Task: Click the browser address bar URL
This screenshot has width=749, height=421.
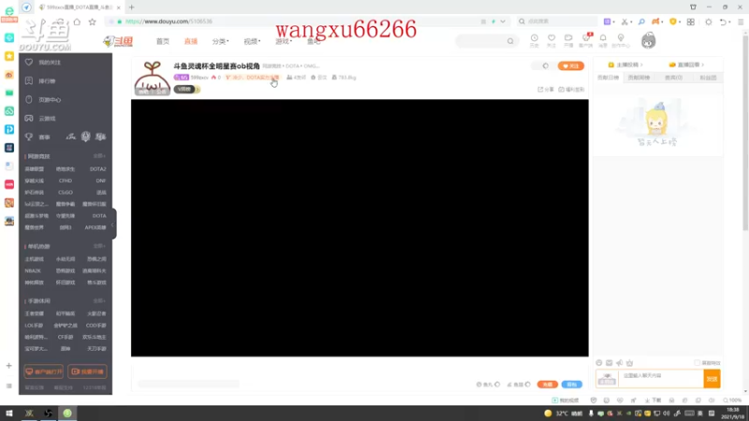Action: (169, 22)
